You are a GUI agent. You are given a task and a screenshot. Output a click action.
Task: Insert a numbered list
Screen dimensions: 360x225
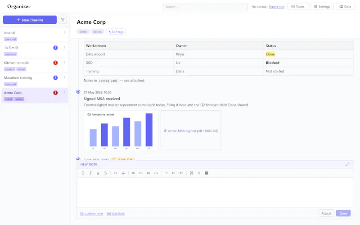click(174, 173)
